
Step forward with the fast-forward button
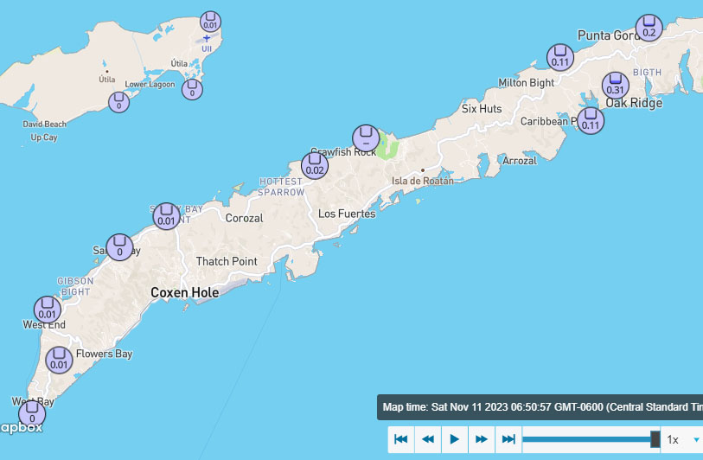[482, 439]
